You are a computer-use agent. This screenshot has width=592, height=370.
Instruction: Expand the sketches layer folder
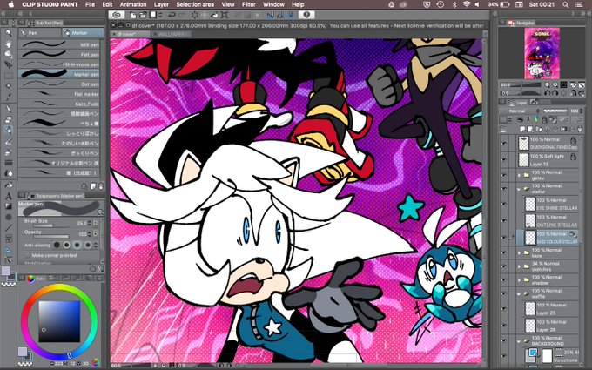(519, 266)
